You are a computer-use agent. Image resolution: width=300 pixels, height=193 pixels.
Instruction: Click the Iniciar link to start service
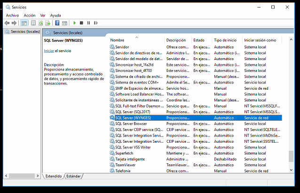coord(49,51)
